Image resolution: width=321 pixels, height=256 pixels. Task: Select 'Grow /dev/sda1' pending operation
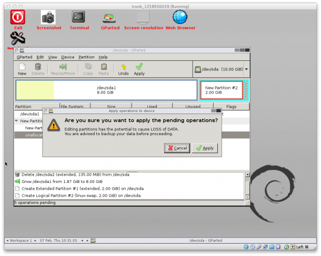(x=62, y=181)
